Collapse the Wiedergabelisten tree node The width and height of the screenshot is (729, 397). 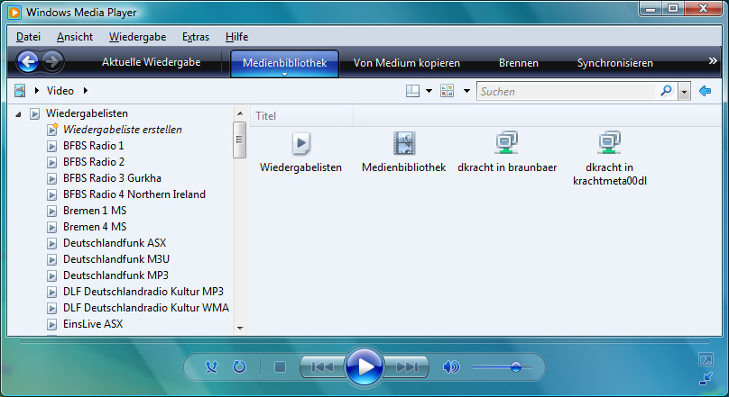(x=19, y=114)
